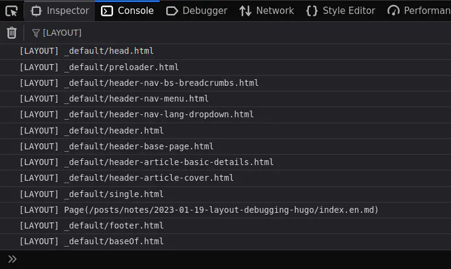
Task: Clear the console with trash icon
Action: tap(11, 33)
